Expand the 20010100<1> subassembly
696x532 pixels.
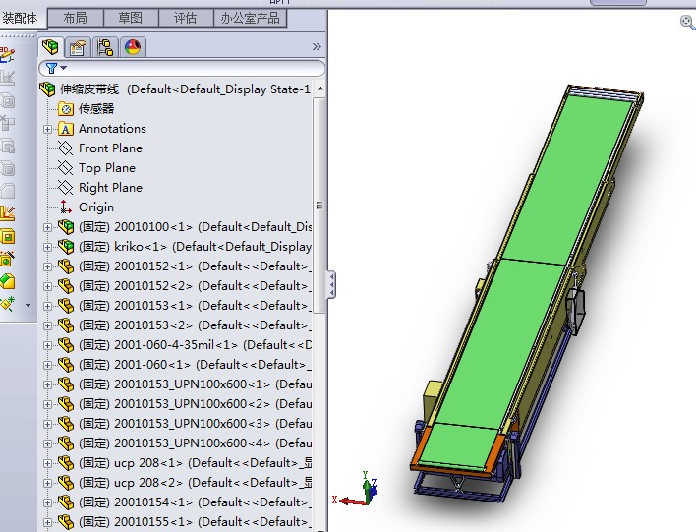[x=47, y=227]
